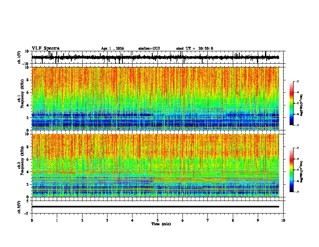The image size is (319, 247).
Task: Click the ch.2 "Frequency (kHz)" axis label
Action: tap(23, 161)
